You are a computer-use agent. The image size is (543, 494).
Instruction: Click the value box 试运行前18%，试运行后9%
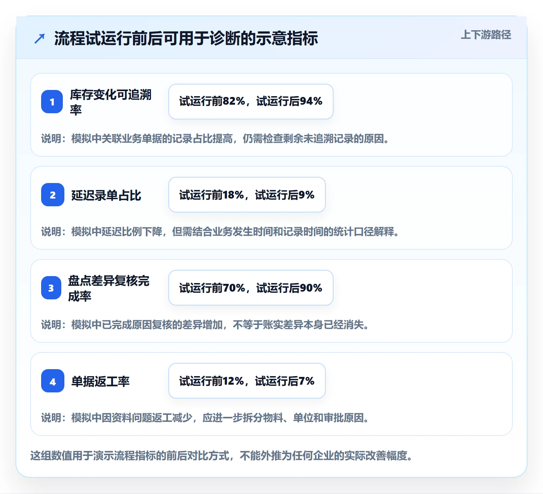[247, 195]
